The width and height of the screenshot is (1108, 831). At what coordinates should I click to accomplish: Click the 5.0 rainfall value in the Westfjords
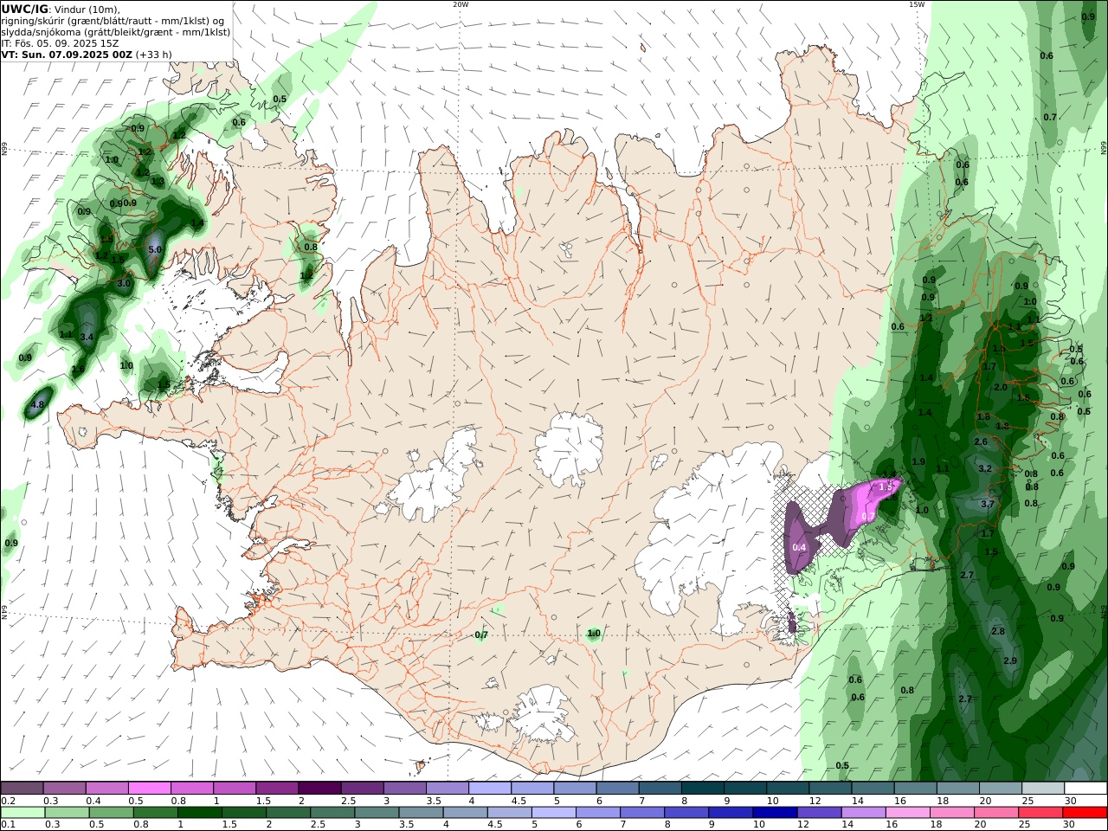click(x=156, y=249)
